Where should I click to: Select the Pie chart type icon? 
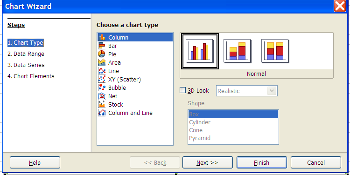102,54
